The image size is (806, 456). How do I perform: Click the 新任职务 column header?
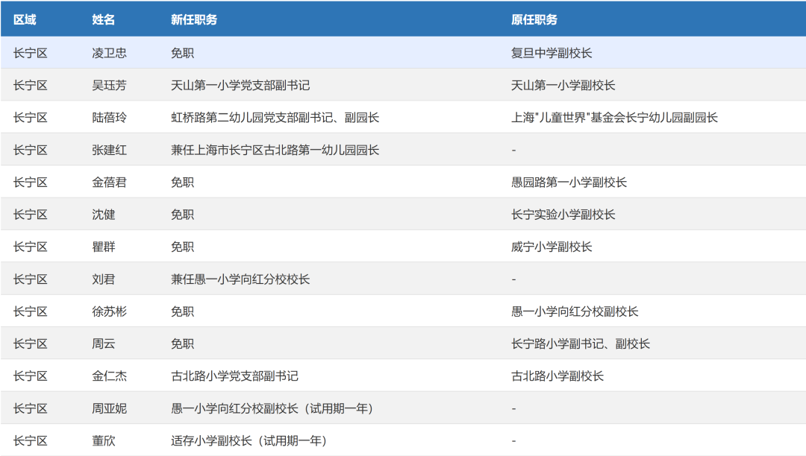tap(194, 19)
